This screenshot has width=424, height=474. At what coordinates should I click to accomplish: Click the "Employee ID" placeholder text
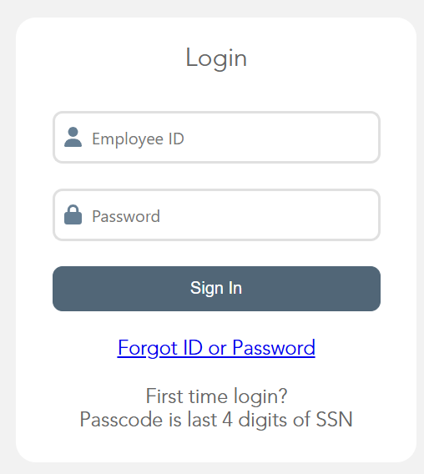pos(138,139)
